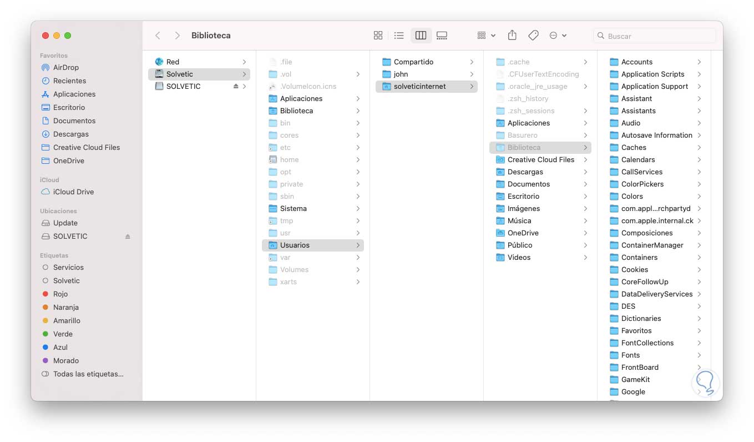Expand the Application Support chevron
This screenshot has height=442, width=754.
[699, 86]
